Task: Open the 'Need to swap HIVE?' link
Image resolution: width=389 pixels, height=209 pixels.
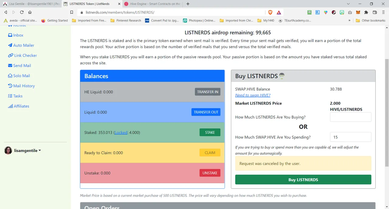Action: pos(253,95)
